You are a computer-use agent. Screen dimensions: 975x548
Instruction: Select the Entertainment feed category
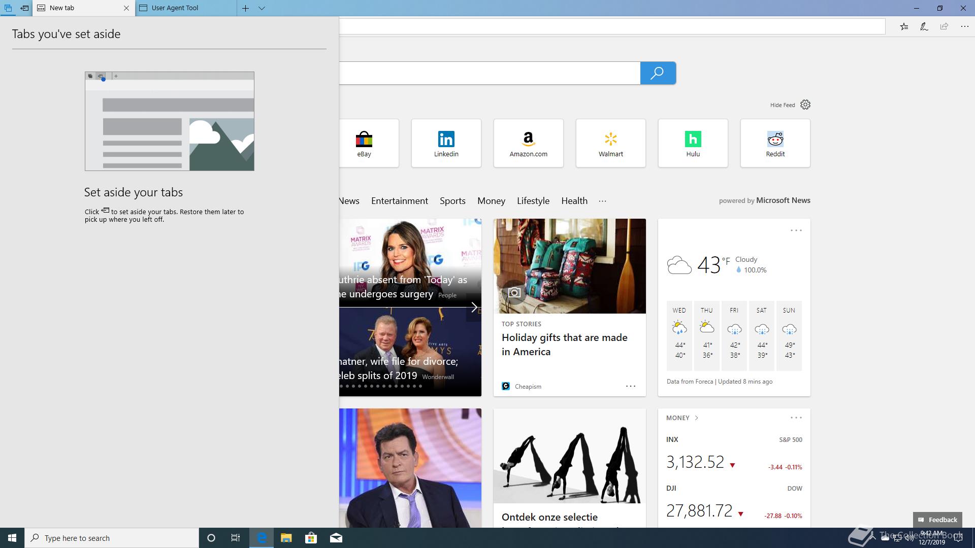399,201
